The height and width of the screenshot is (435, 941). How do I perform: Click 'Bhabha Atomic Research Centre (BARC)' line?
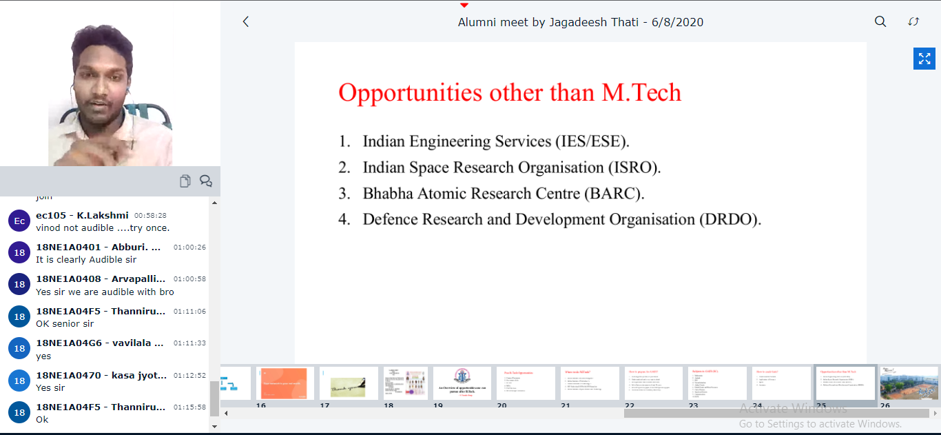click(x=504, y=194)
